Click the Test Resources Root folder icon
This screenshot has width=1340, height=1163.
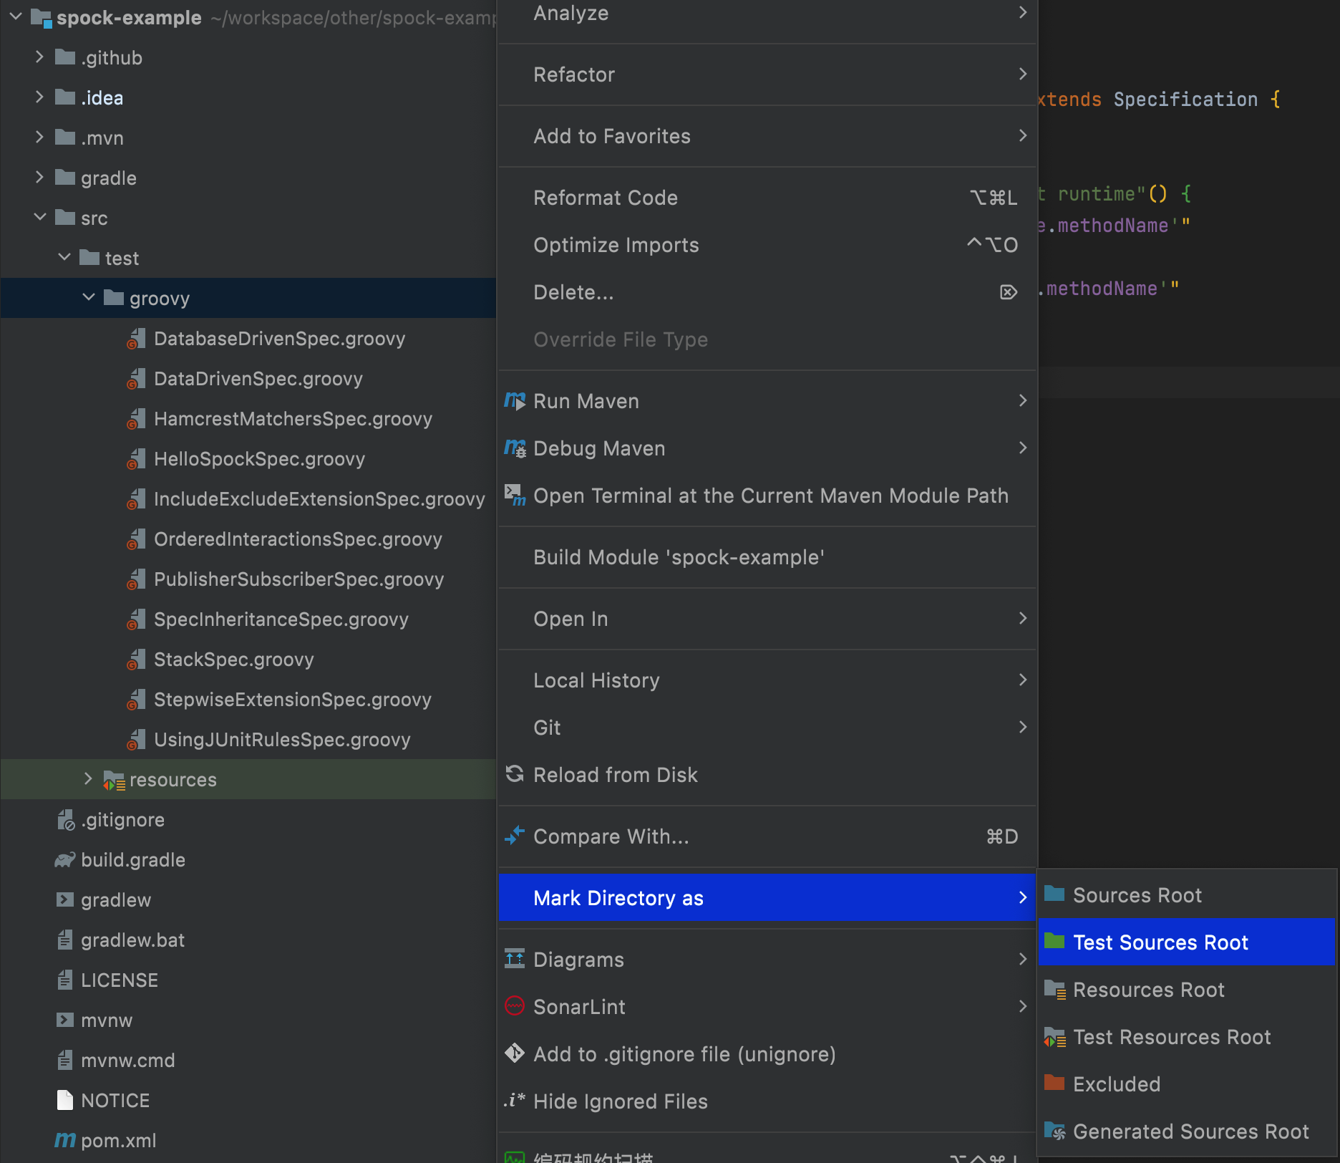click(x=1055, y=1036)
